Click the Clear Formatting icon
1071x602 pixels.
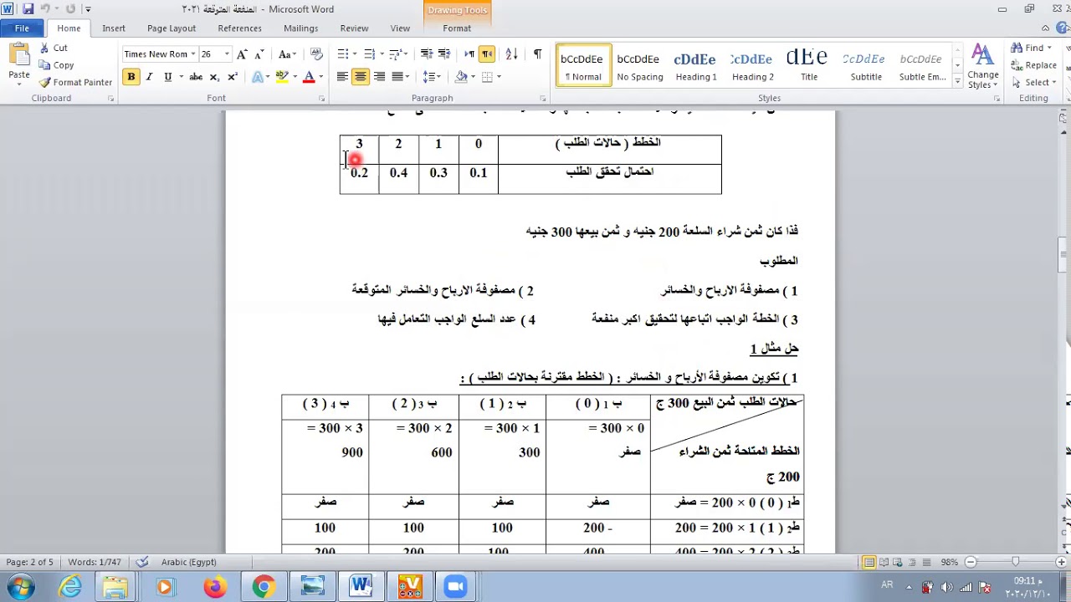pos(316,54)
